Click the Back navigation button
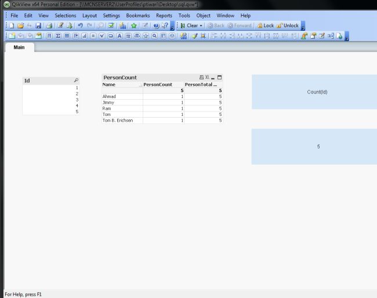 click(x=216, y=26)
